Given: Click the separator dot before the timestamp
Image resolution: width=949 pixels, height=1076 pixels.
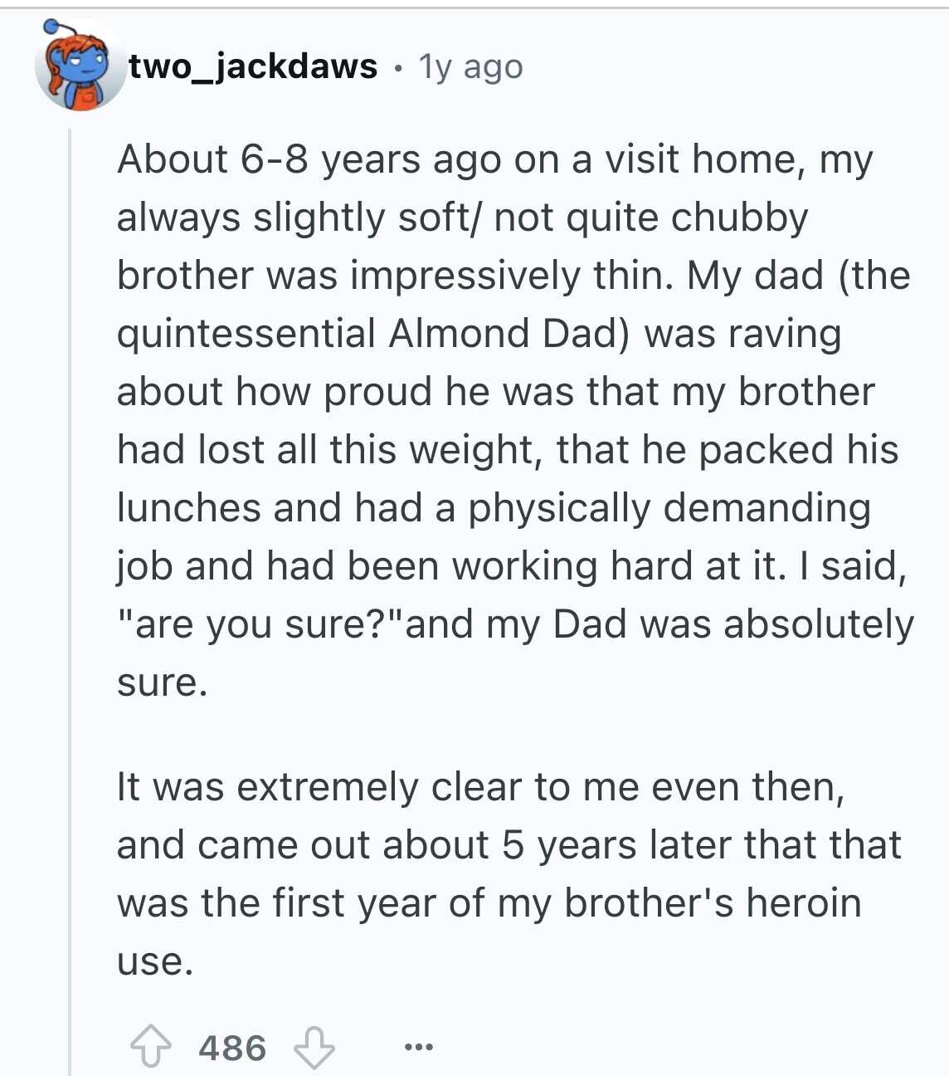Looking at the screenshot, I should pyautogui.click(x=399, y=68).
